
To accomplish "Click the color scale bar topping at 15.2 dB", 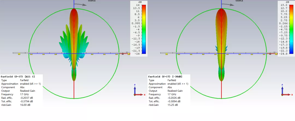I will tap(291, 29).
